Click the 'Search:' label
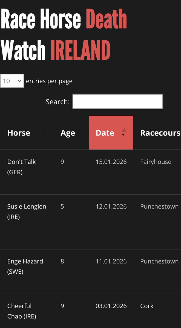 point(58,102)
